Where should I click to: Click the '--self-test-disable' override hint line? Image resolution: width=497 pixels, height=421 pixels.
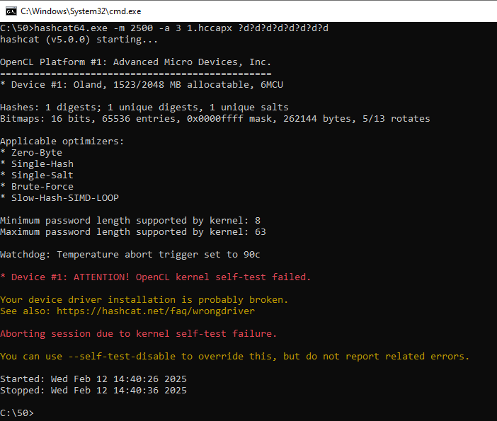click(235, 357)
